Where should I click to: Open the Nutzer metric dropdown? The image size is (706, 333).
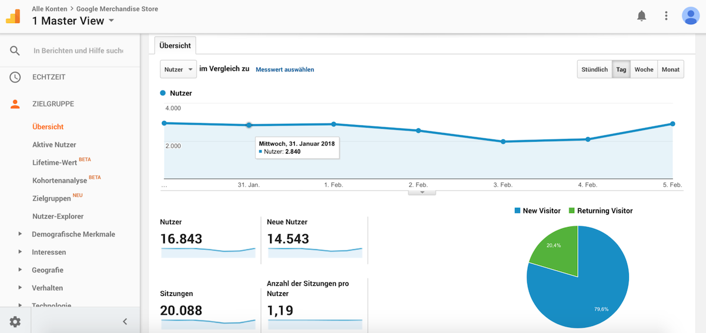[178, 69]
